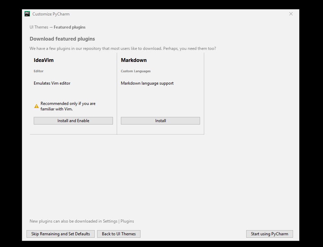Click the Settings | Plugins hint text
The image size is (323, 247).
(82, 221)
